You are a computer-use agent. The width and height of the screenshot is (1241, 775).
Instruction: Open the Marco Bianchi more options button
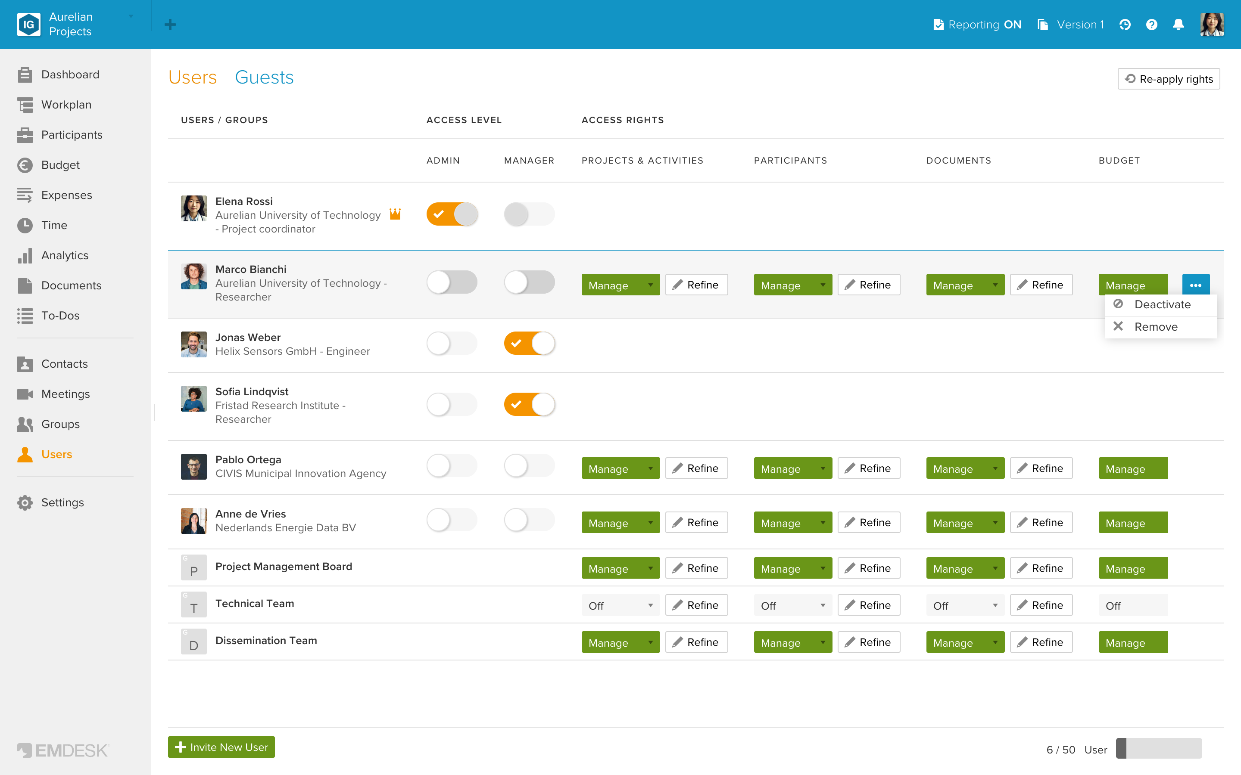click(1196, 285)
